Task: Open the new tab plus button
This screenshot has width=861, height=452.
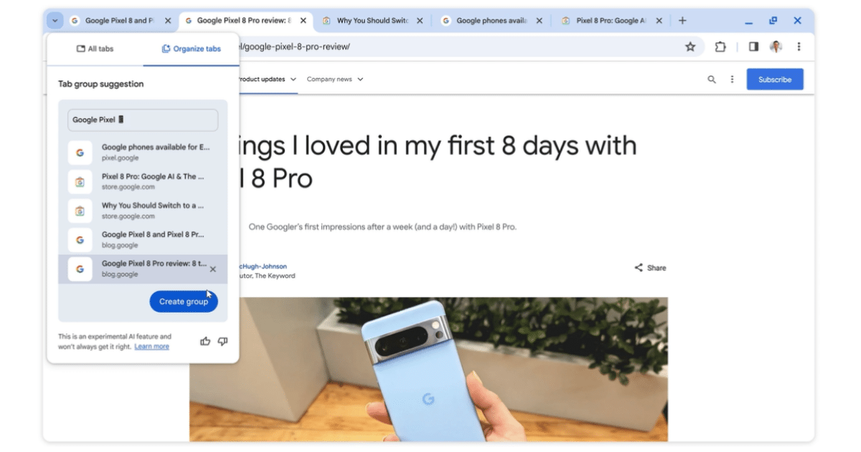Action: (682, 21)
